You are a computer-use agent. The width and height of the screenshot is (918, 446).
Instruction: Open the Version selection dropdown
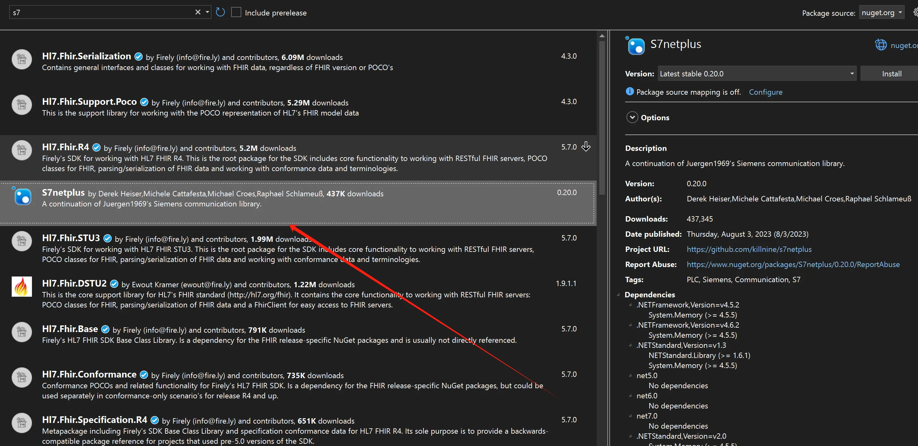point(852,74)
